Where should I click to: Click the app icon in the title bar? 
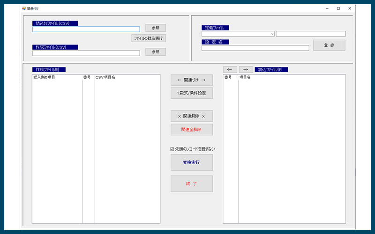(24, 8)
